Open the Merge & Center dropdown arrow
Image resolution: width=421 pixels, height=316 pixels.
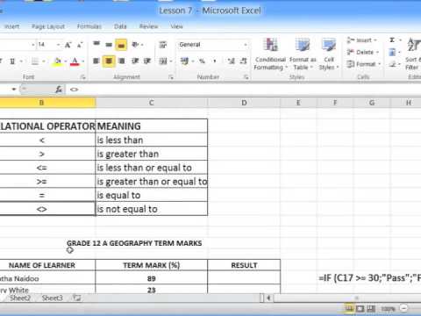171,61
